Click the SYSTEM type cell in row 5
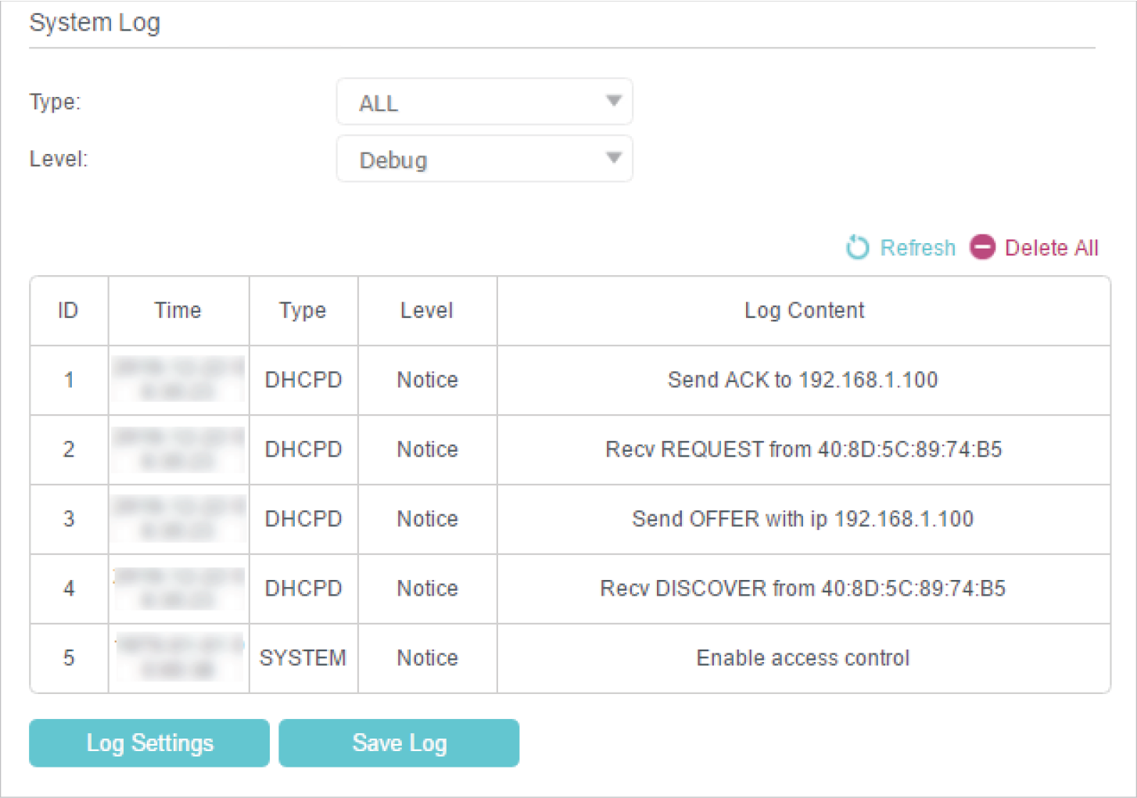The image size is (1137, 798). pos(303,658)
